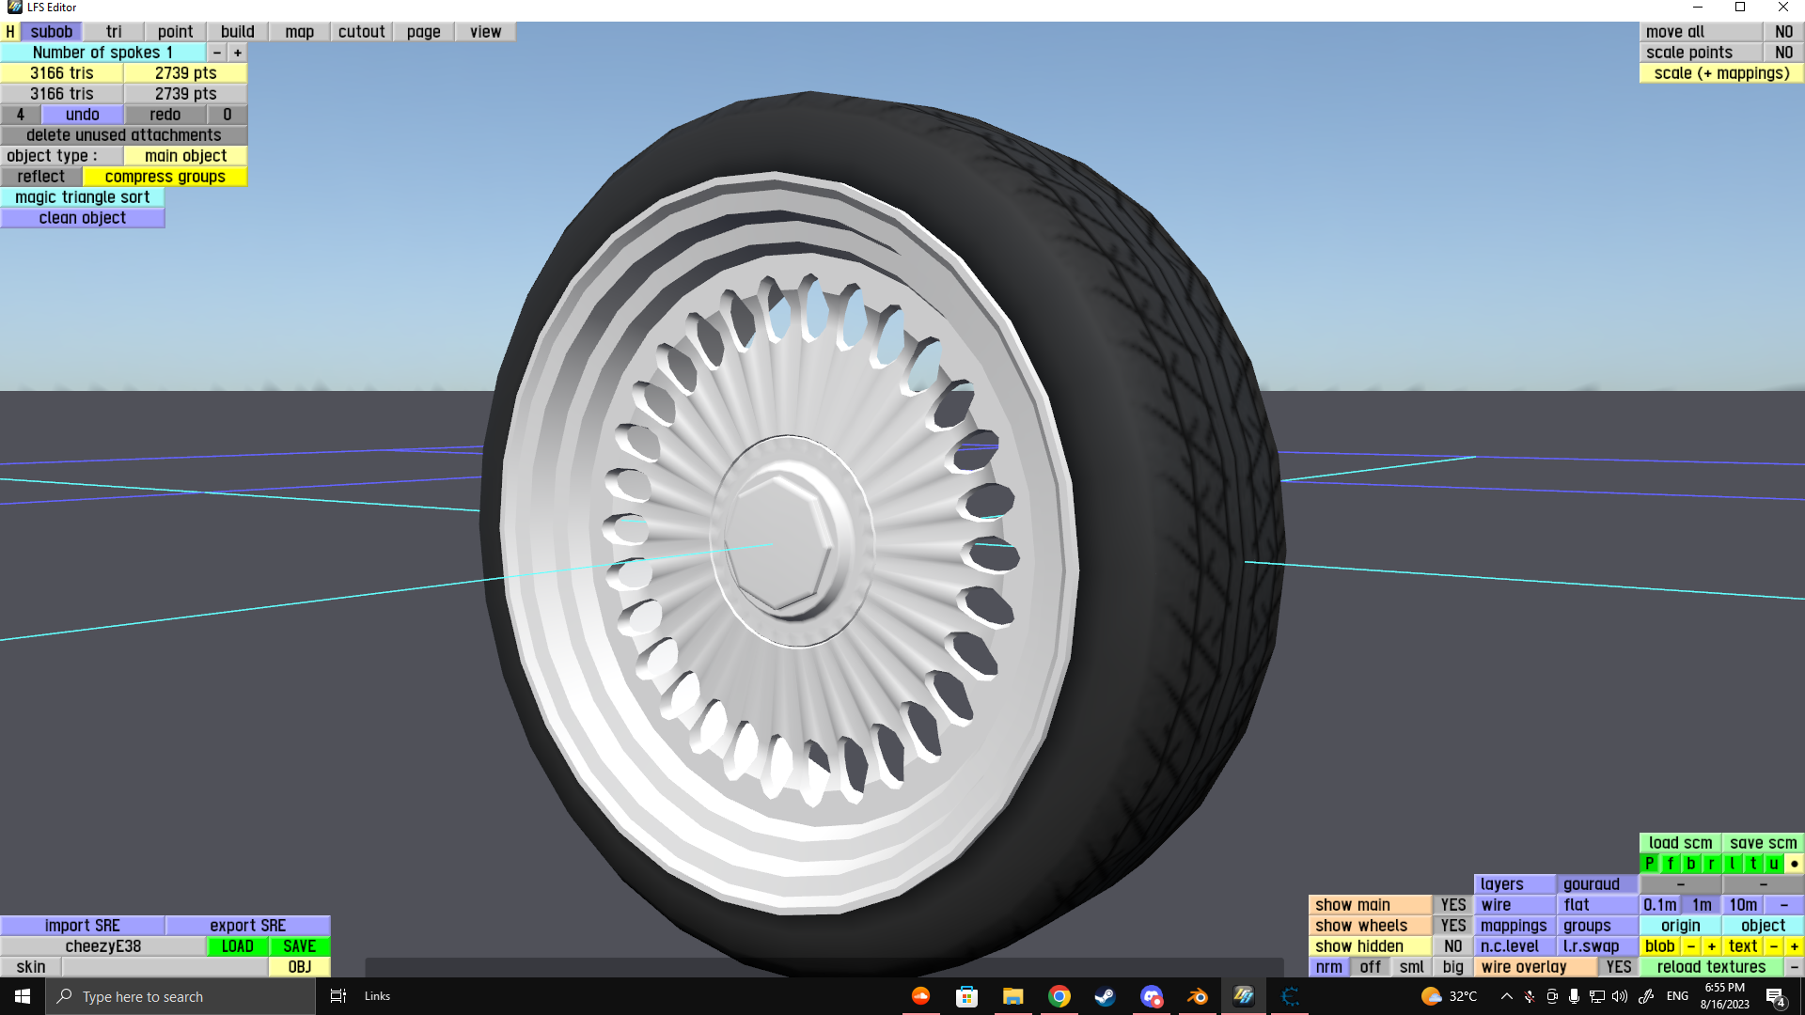1805x1015 pixels.
Task: Click the 't' top view button
Action: [x=1753, y=864]
